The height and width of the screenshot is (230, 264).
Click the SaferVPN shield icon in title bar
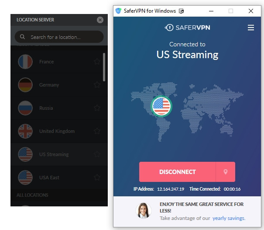click(x=118, y=10)
